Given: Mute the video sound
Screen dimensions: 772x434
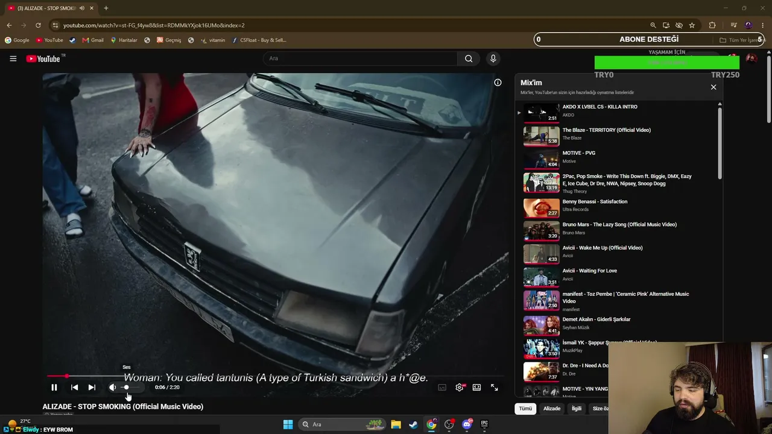Looking at the screenshot, I should [x=112, y=388].
